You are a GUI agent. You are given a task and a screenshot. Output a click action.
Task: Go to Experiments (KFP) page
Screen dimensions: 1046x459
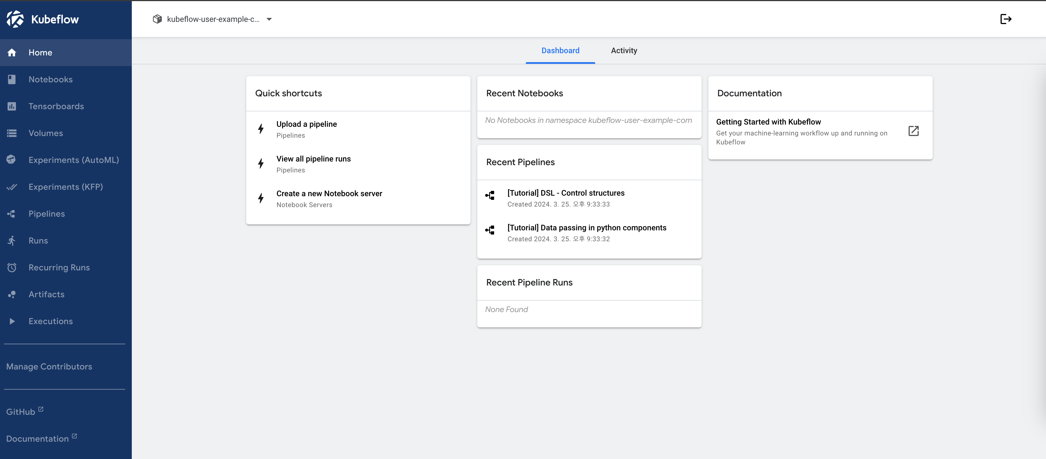[66, 187]
